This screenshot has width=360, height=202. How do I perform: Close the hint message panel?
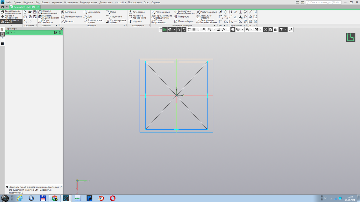pos(61,187)
